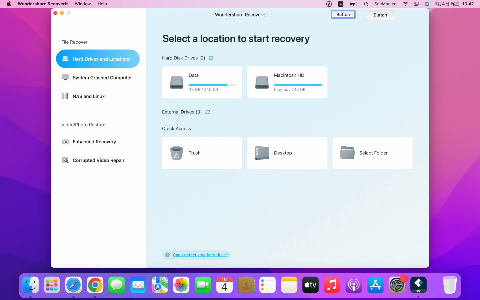
Task: Switch to System Crashed Computer
Action: (x=102, y=78)
